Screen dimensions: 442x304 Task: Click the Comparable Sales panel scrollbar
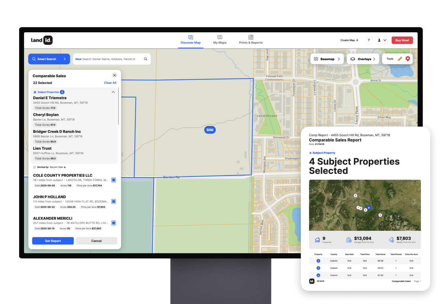point(118,106)
